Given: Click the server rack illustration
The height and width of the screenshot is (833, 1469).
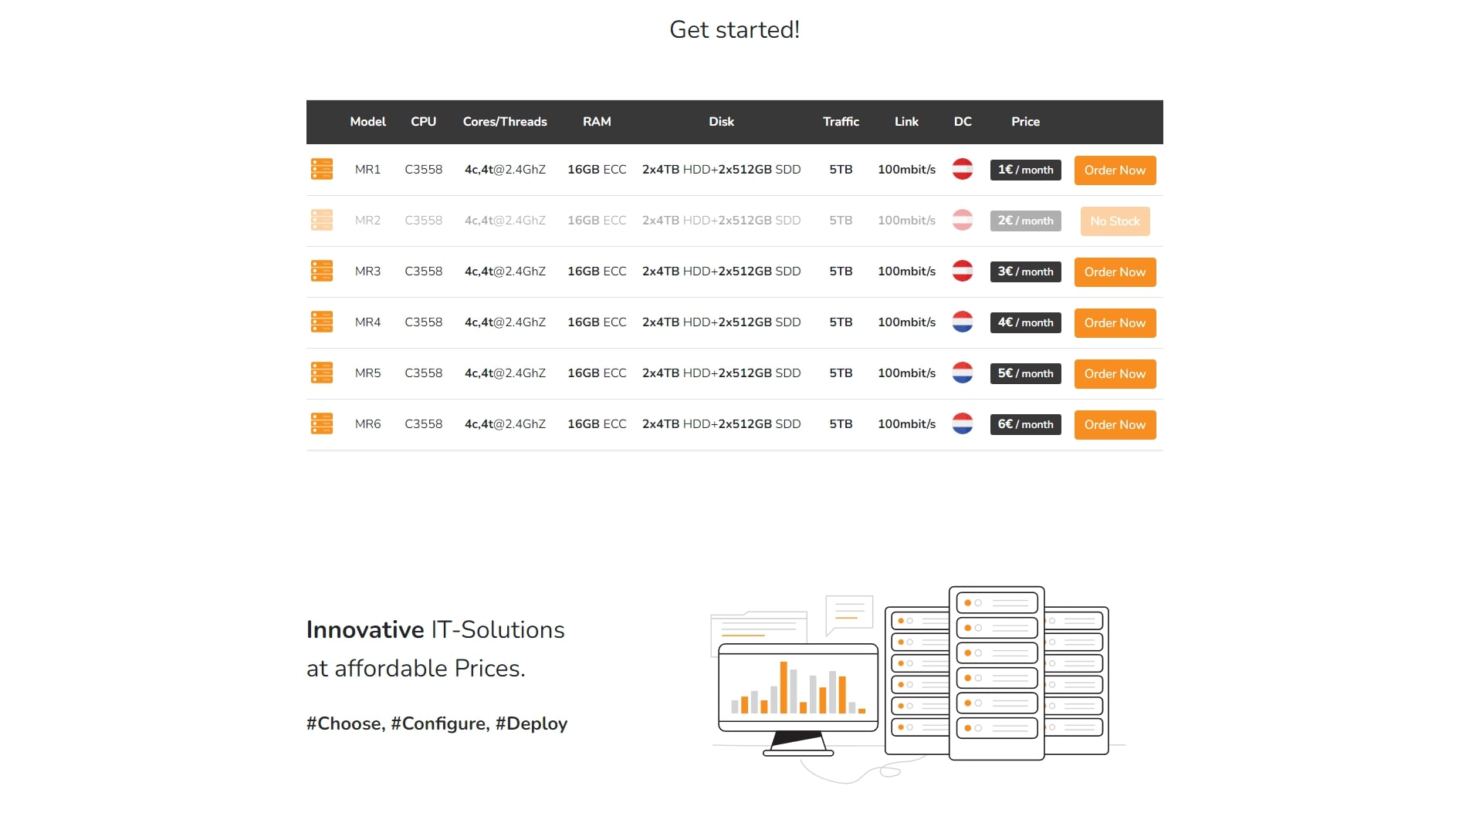Looking at the screenshot, I should [996, 673].
